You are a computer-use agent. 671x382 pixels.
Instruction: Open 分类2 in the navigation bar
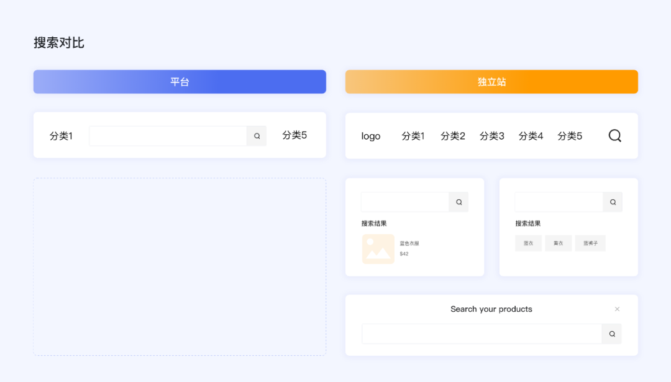(453, 136)
